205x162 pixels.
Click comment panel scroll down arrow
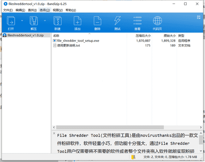click(x=201, y=151)
